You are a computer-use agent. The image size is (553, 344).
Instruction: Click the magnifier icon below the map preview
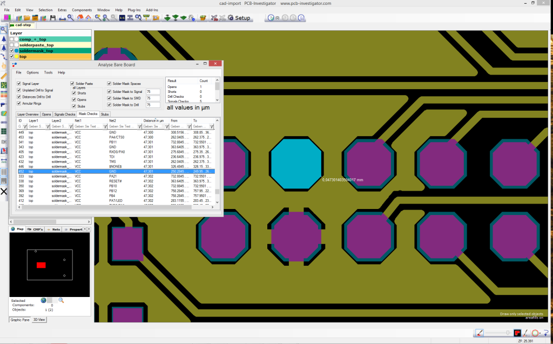[61, 300]
